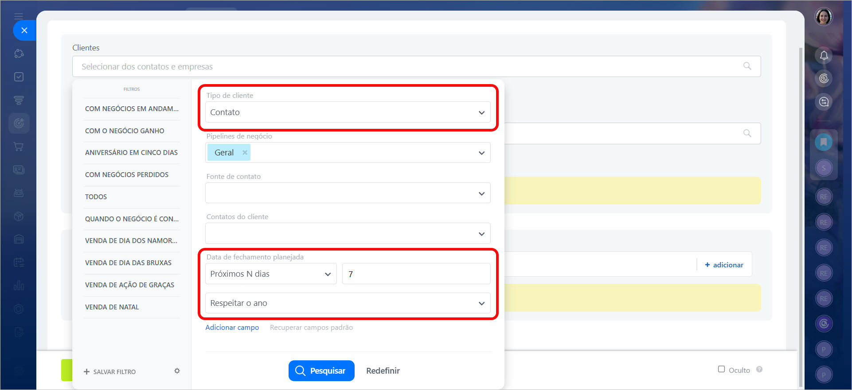
Task: Click Recuperar campos padrão link
Action: point(311,327)
